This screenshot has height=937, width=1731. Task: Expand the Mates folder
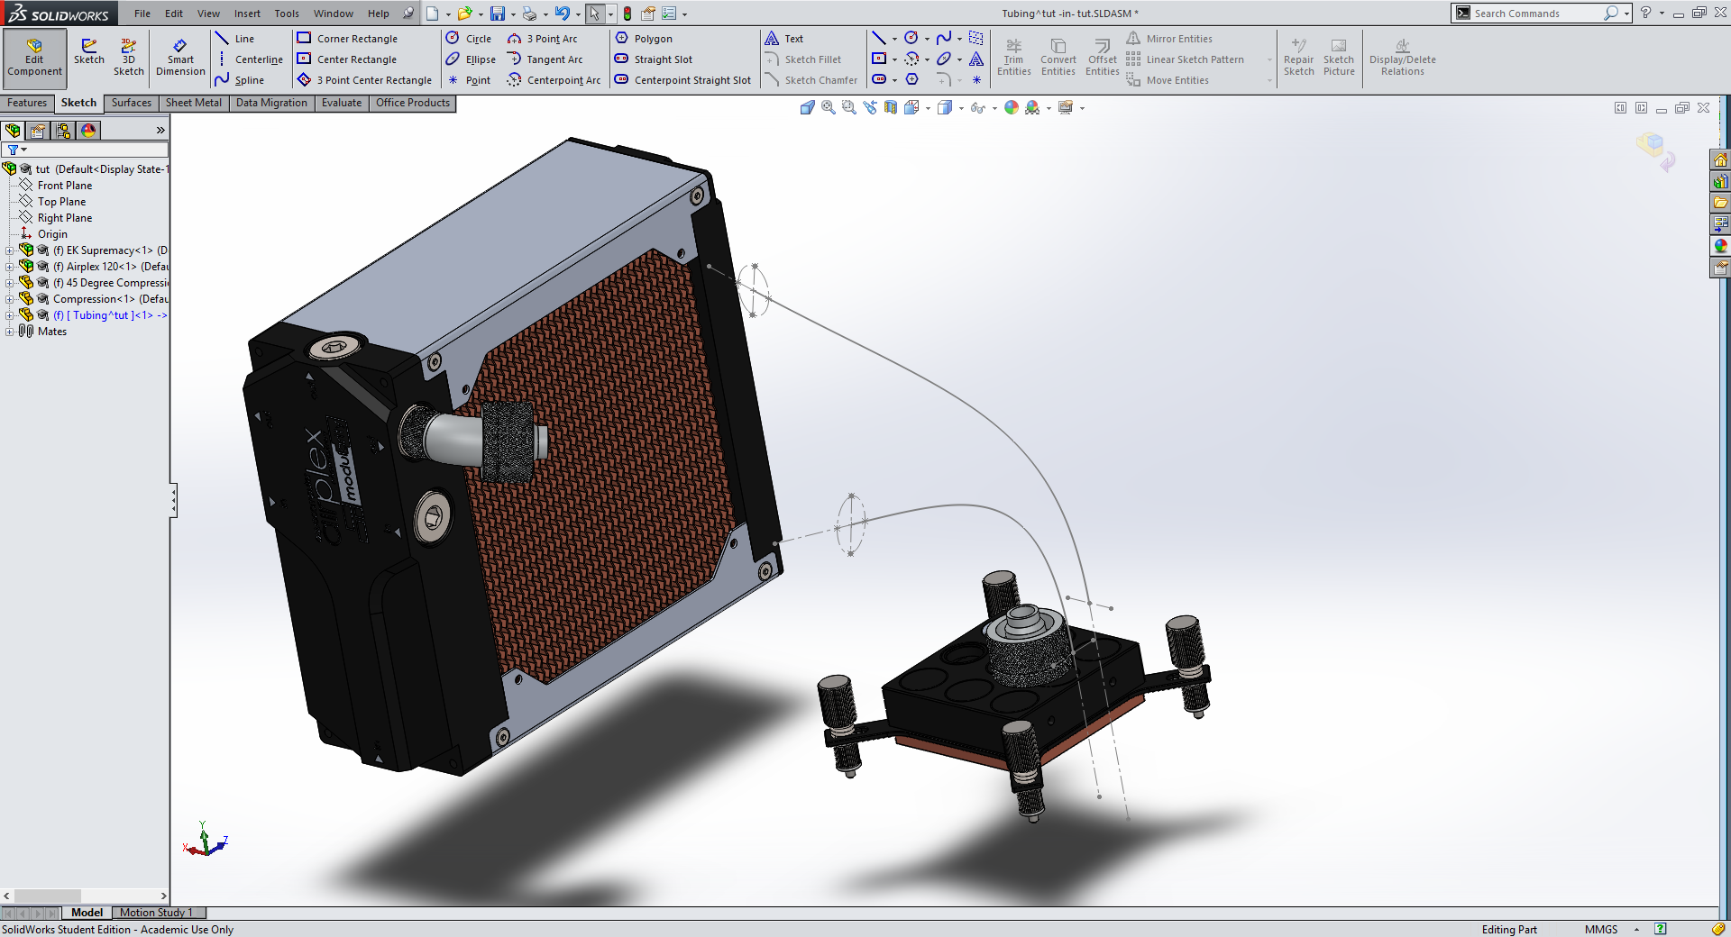(9, 332)
